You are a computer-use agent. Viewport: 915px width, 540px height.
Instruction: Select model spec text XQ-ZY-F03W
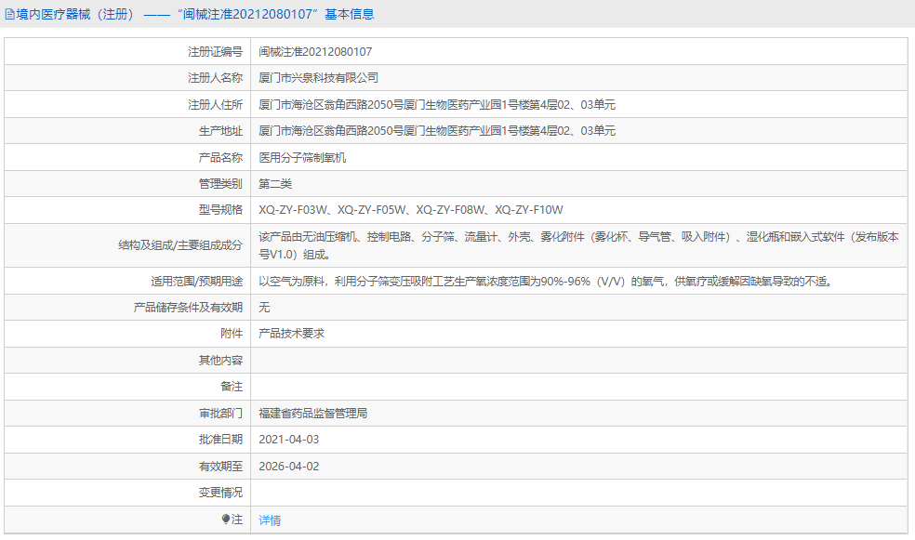point(294,210)
